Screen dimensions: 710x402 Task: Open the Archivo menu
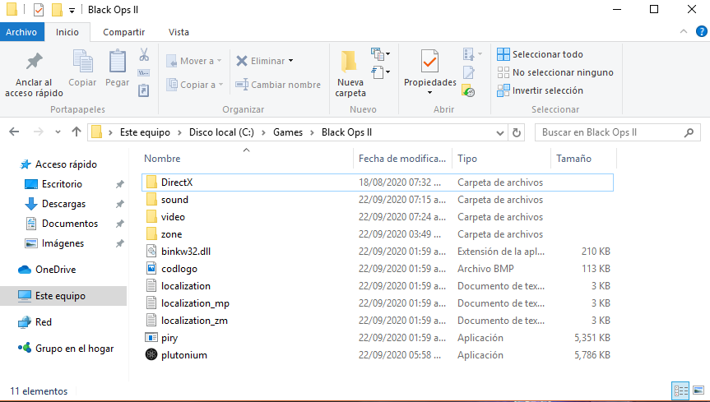21,32
